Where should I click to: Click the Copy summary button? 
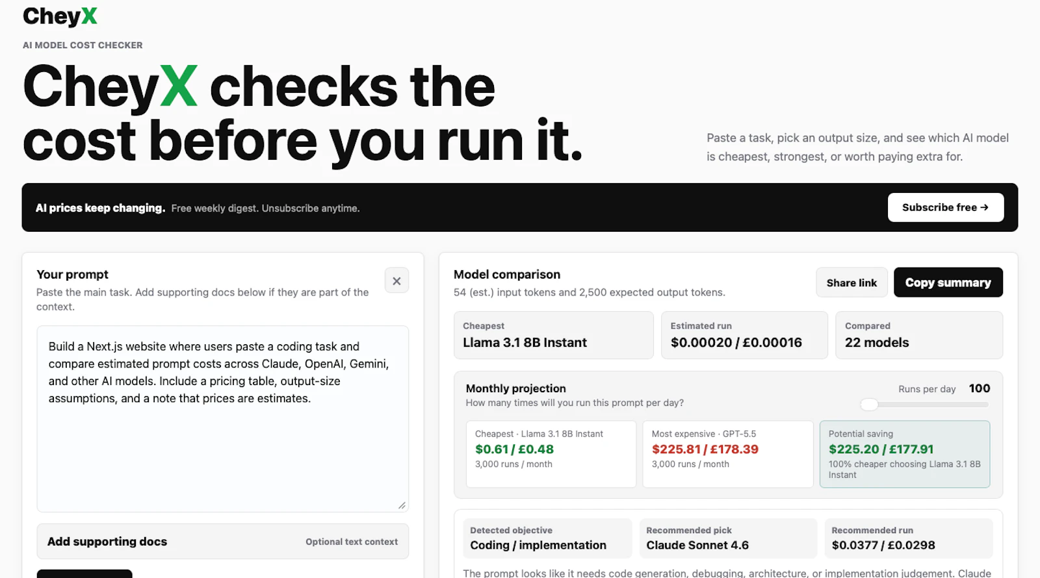[948, 283]
